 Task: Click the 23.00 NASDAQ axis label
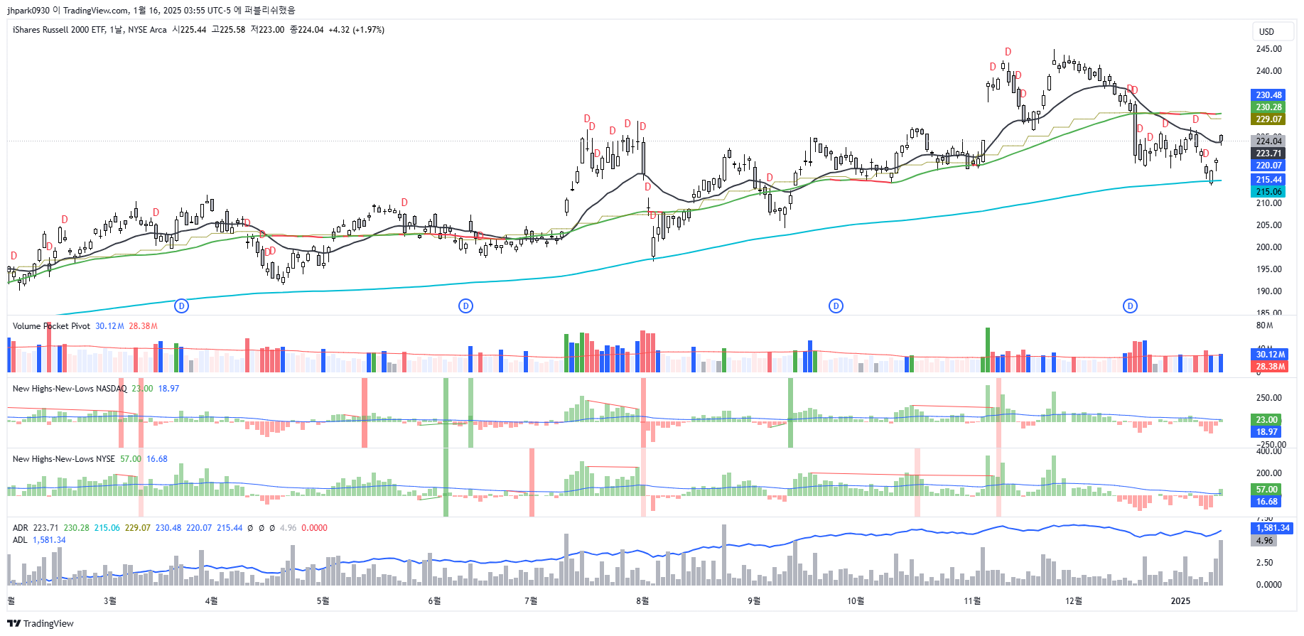[x=1266, y=420]
